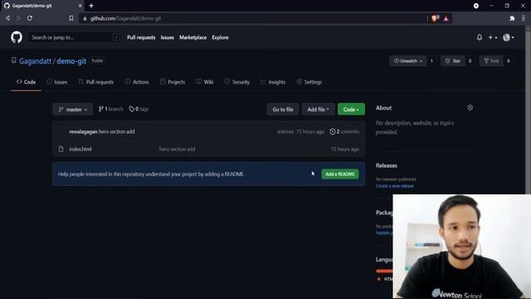Open the browser extensions puzzle icon
The width and height of the screenshot is (531, 299).
coord(512,18)
